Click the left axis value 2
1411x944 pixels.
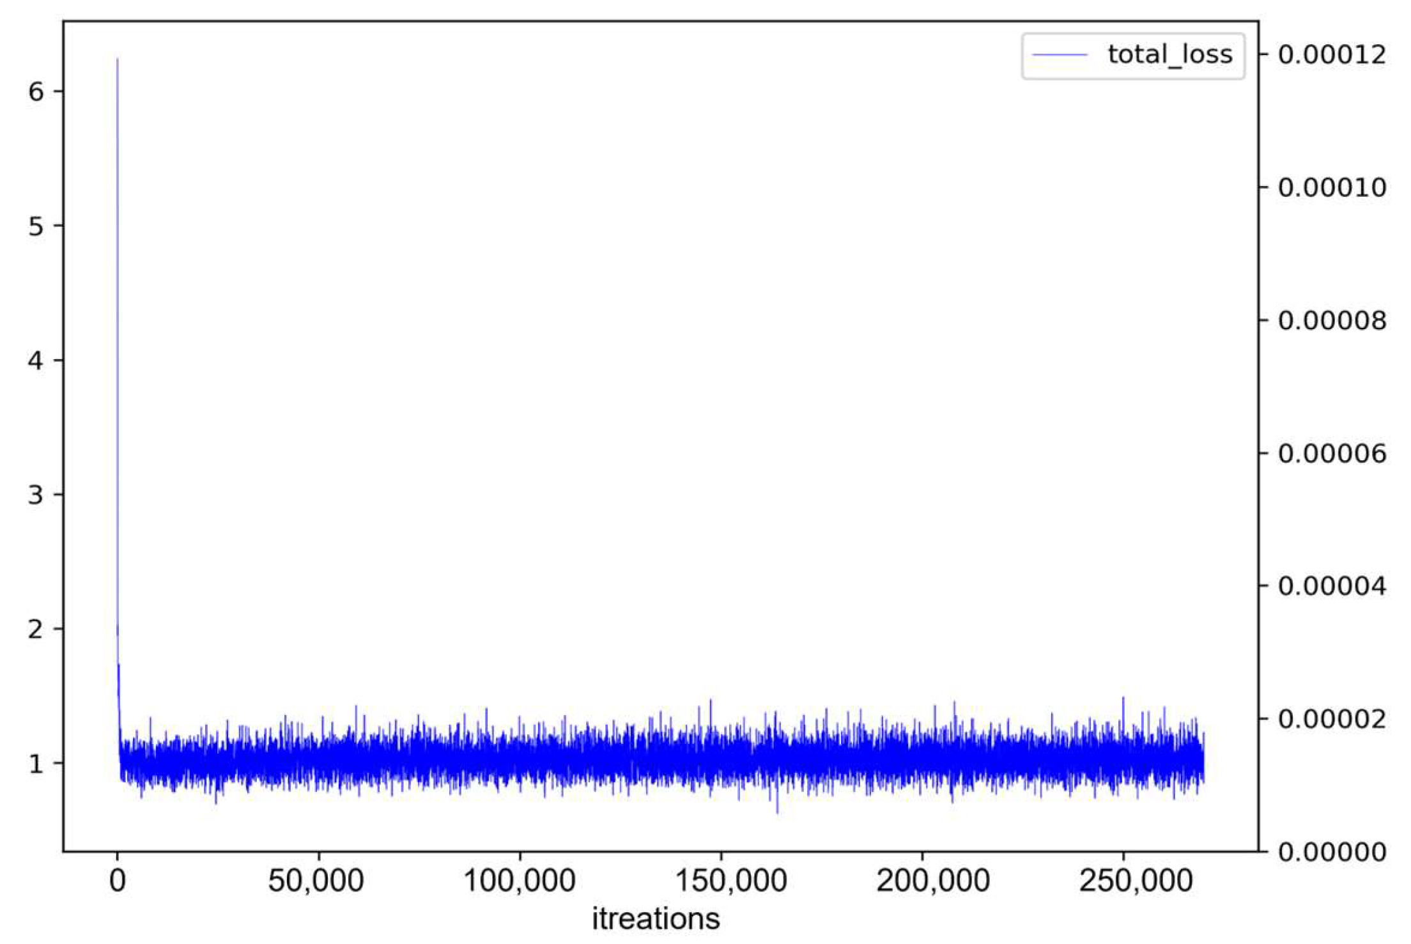pyautogui.click(x=36, y=630)
